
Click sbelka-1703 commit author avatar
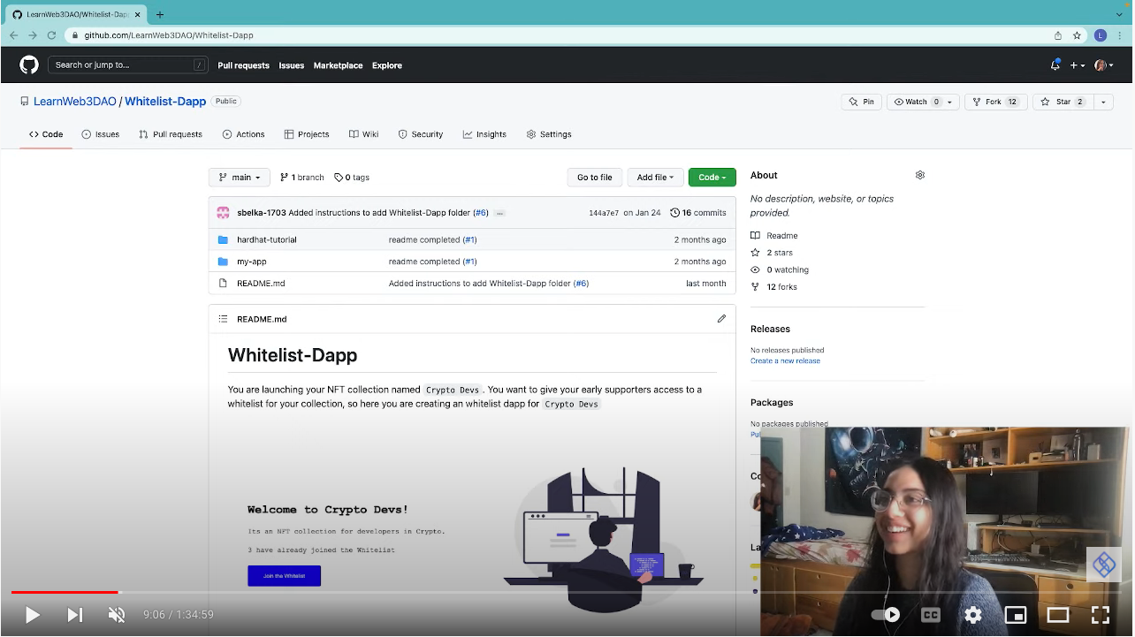click(x=223, y=213)
